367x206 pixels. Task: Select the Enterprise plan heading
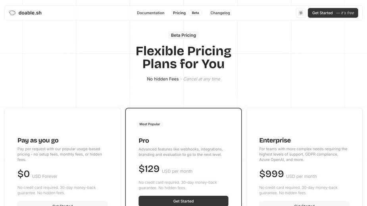click(x=275, y=140)
